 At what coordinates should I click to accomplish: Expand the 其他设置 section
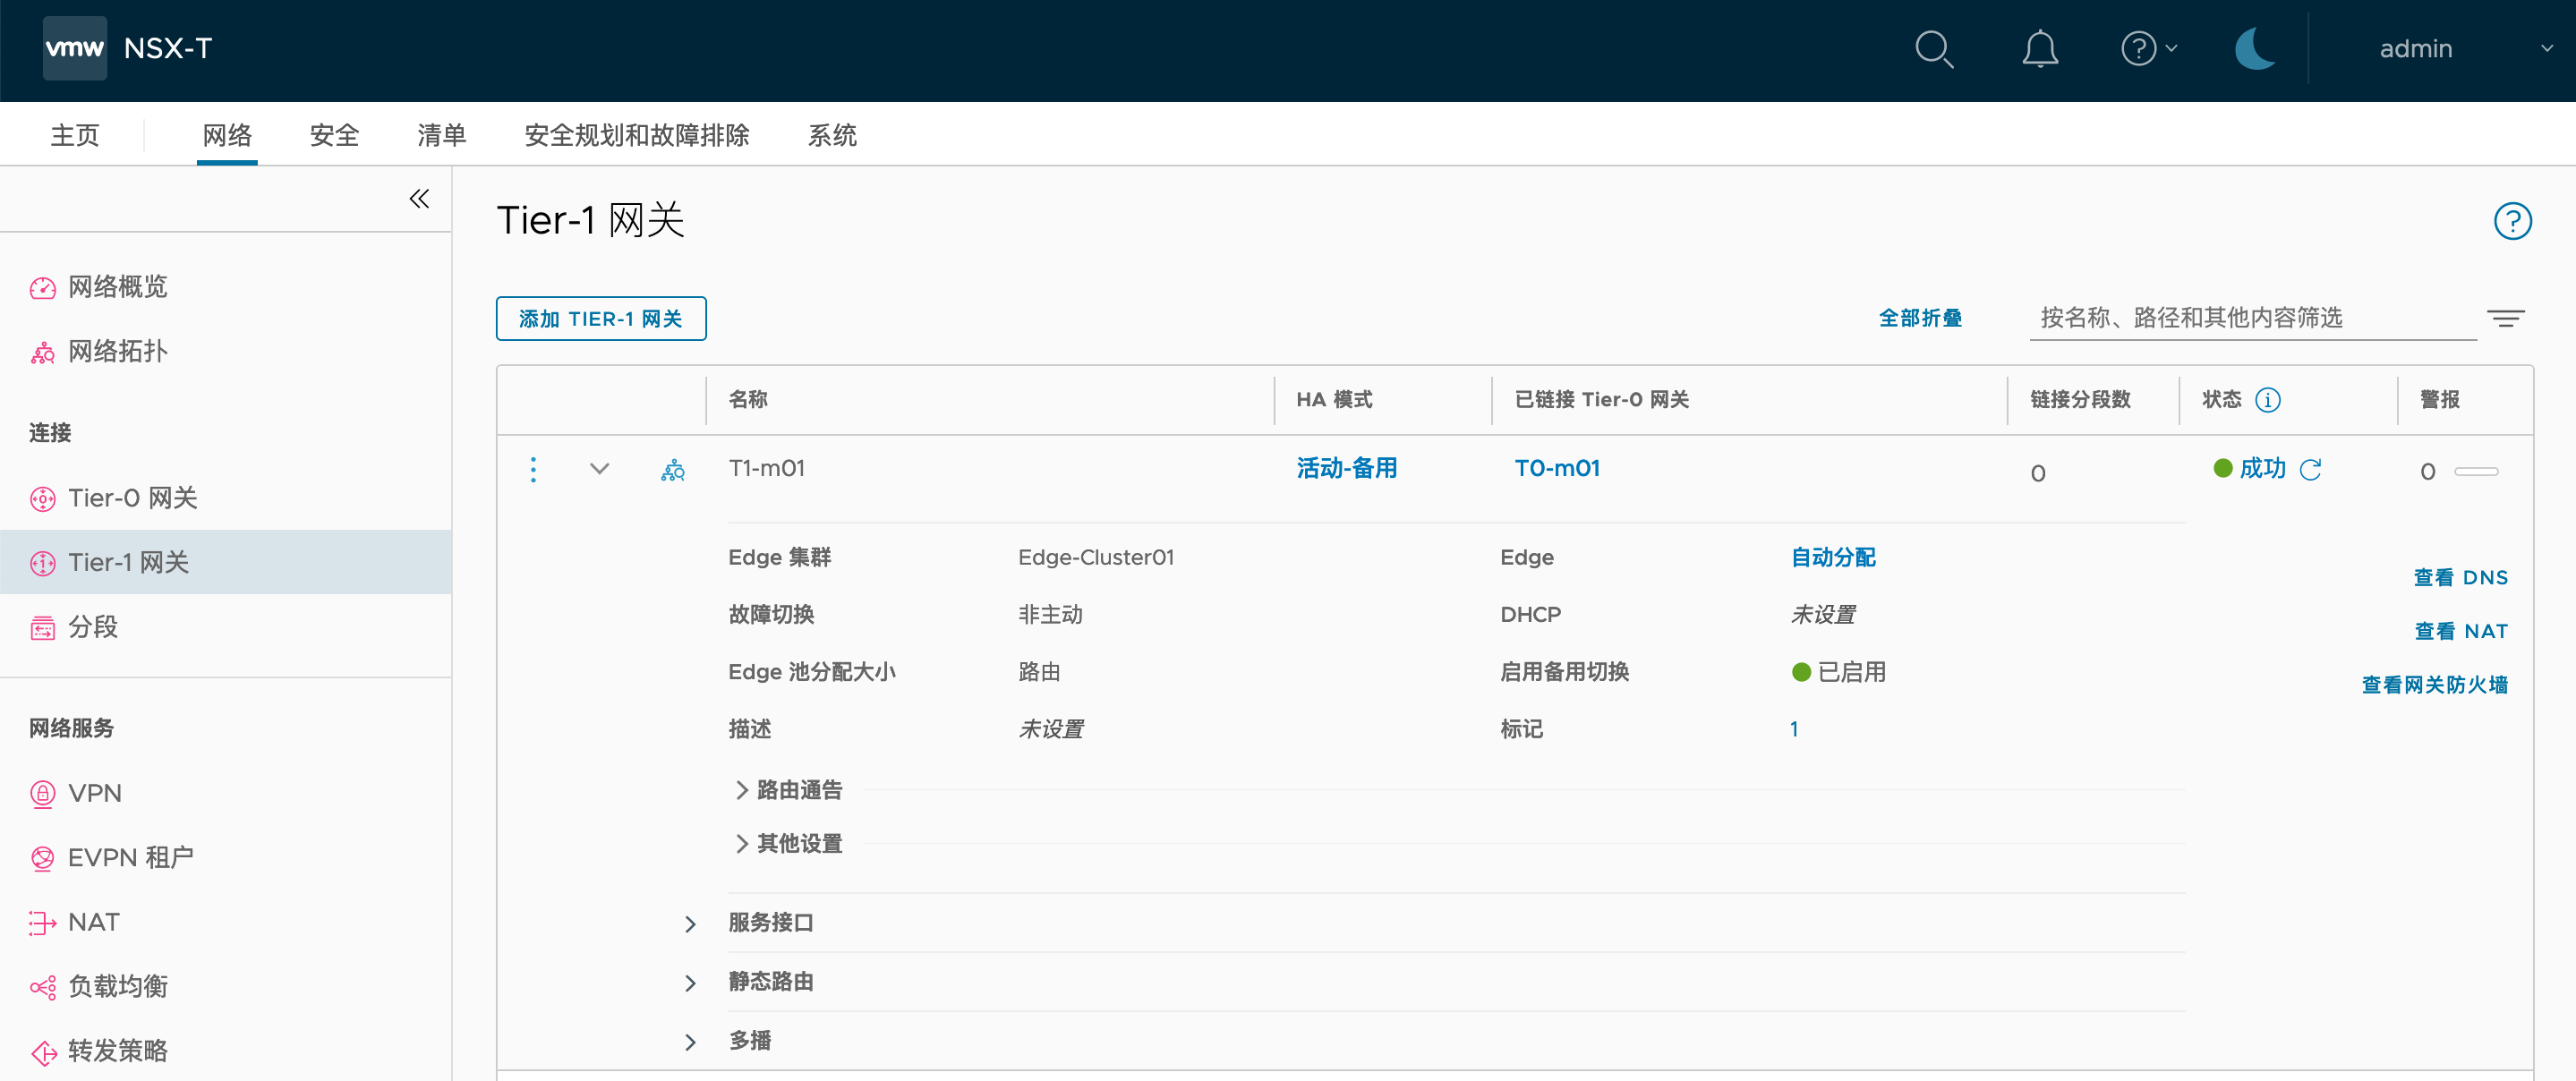(741, 844)
